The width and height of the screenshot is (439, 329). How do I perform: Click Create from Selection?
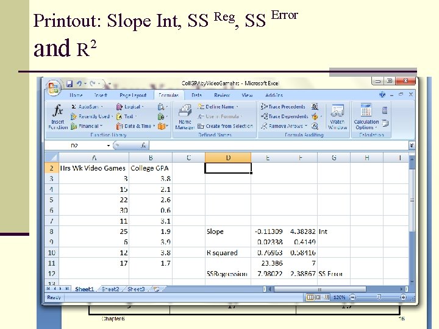(225, 126)
